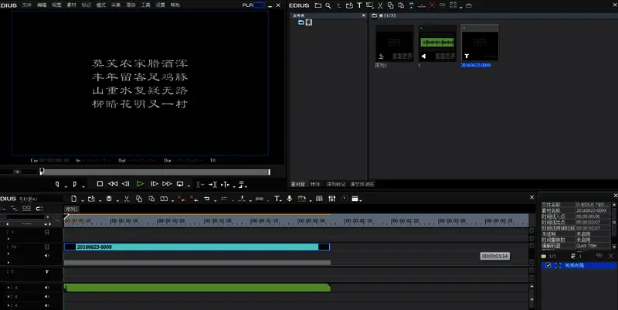Switch to the 特效 (Effects) tab
This screenshot has height=310, width=618.
[x=314, y=185]
